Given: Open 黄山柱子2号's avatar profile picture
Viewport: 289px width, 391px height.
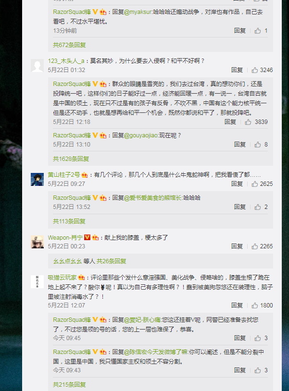Looking at the screenshot, I should pos(37,179).
